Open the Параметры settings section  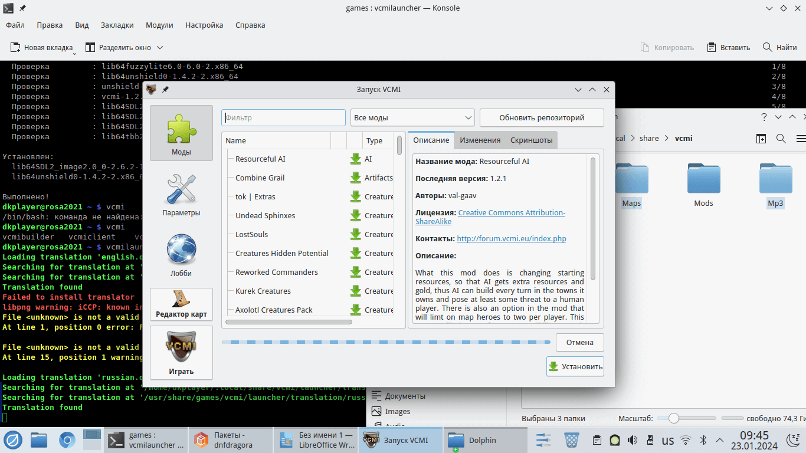(x=181, y=193)
